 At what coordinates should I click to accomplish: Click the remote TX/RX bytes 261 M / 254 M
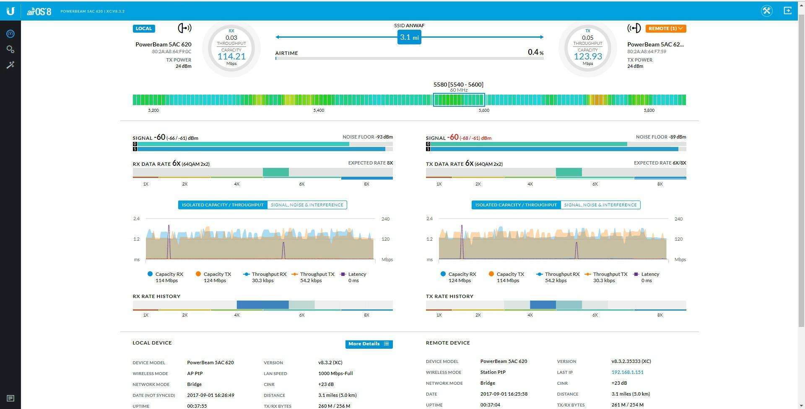[627, 405]
